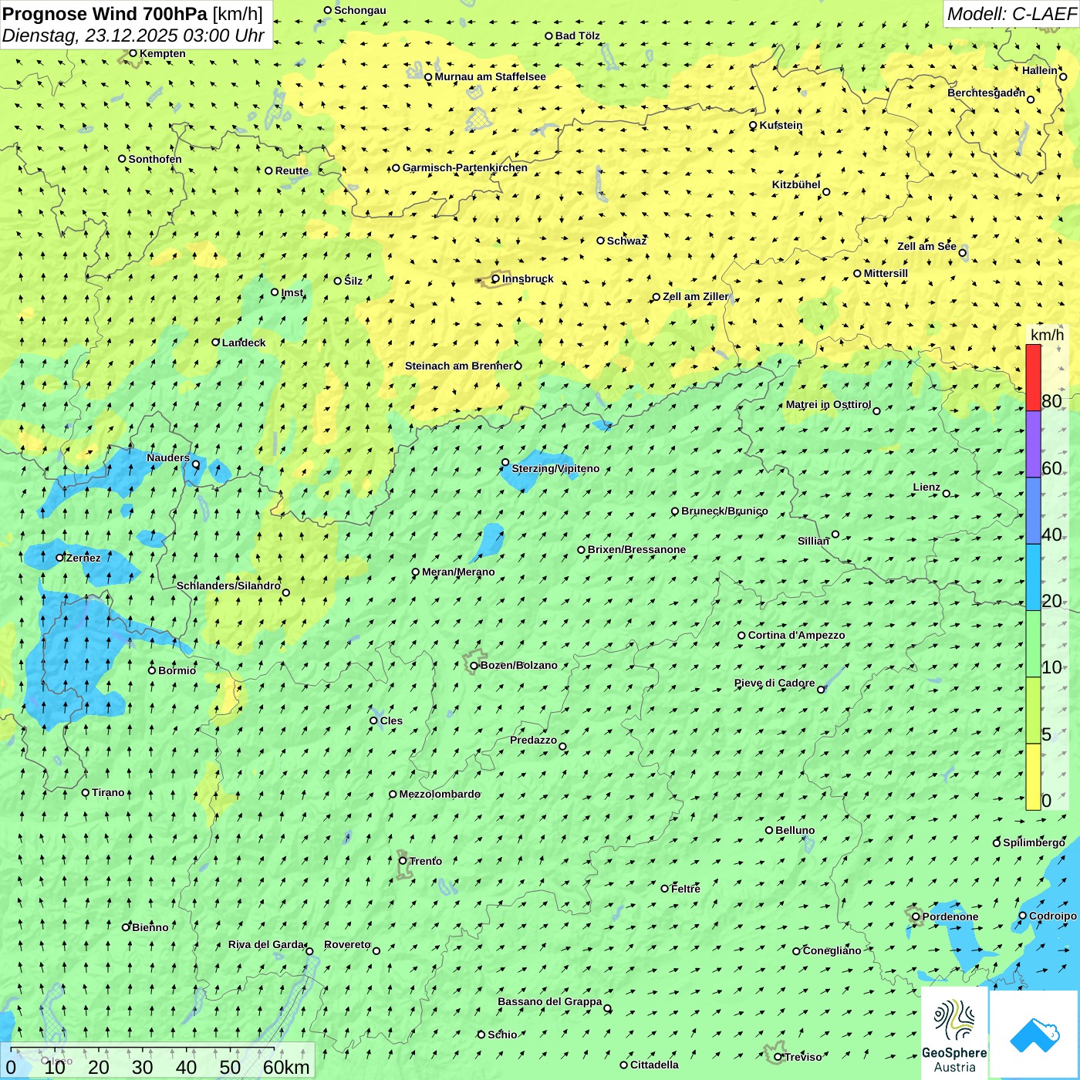Click the Reutte city label
This screenshot has width=1080, height=1080.
tap(292, 170)
